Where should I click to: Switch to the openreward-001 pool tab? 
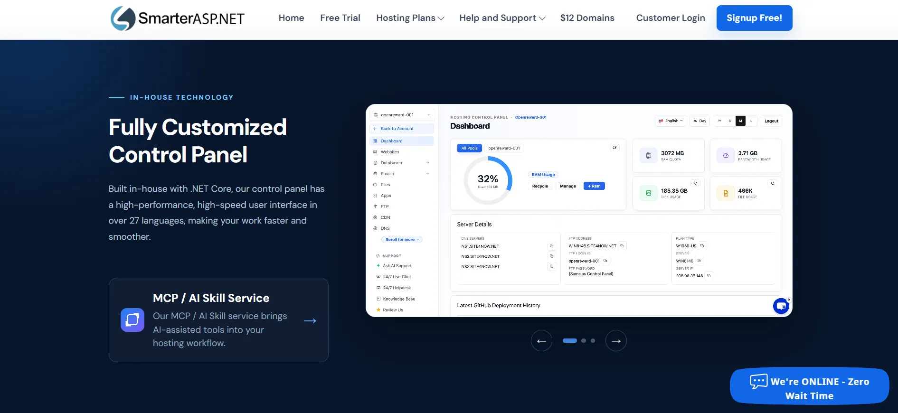pos(504,148)
